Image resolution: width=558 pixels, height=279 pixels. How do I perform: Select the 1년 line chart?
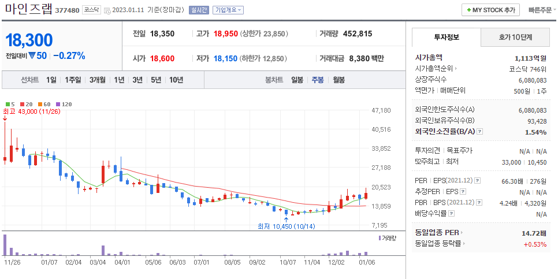click(119, 80)
